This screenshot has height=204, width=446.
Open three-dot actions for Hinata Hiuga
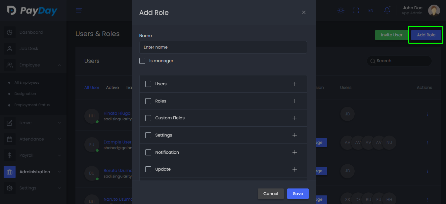(427, 114)
